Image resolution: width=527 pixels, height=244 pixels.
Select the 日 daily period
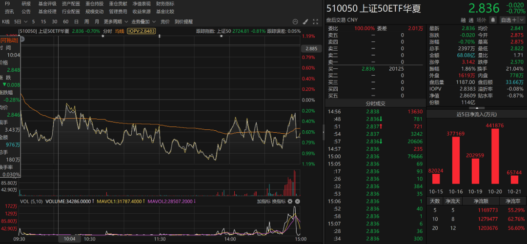(x=76, y=21)
